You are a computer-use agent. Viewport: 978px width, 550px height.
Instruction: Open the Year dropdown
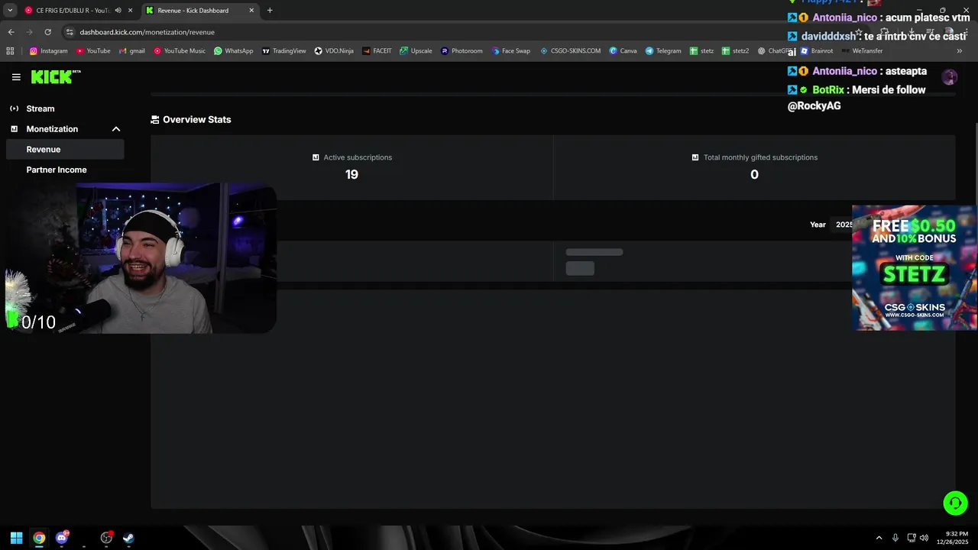[x=844, y=225]
